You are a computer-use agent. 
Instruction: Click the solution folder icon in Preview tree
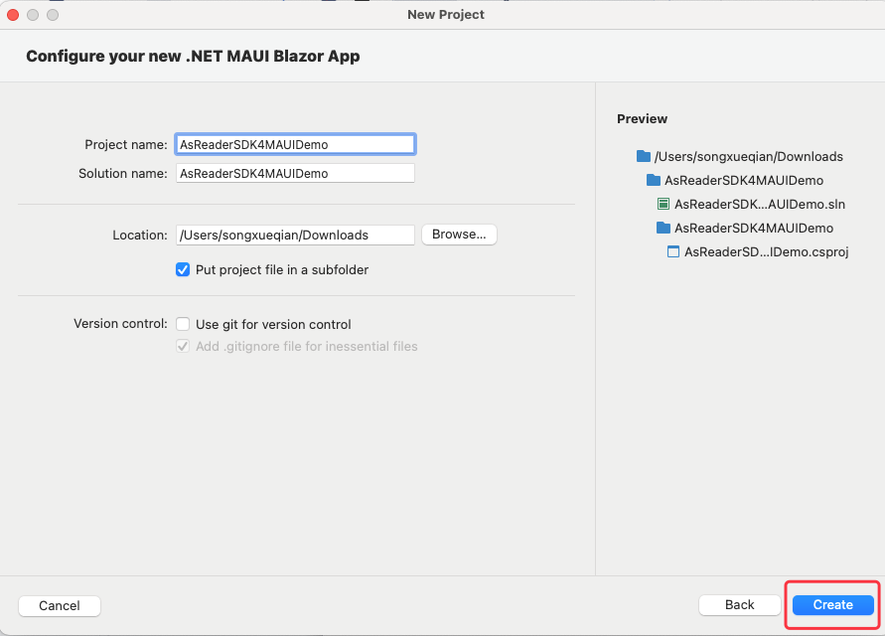click(654, 180)
